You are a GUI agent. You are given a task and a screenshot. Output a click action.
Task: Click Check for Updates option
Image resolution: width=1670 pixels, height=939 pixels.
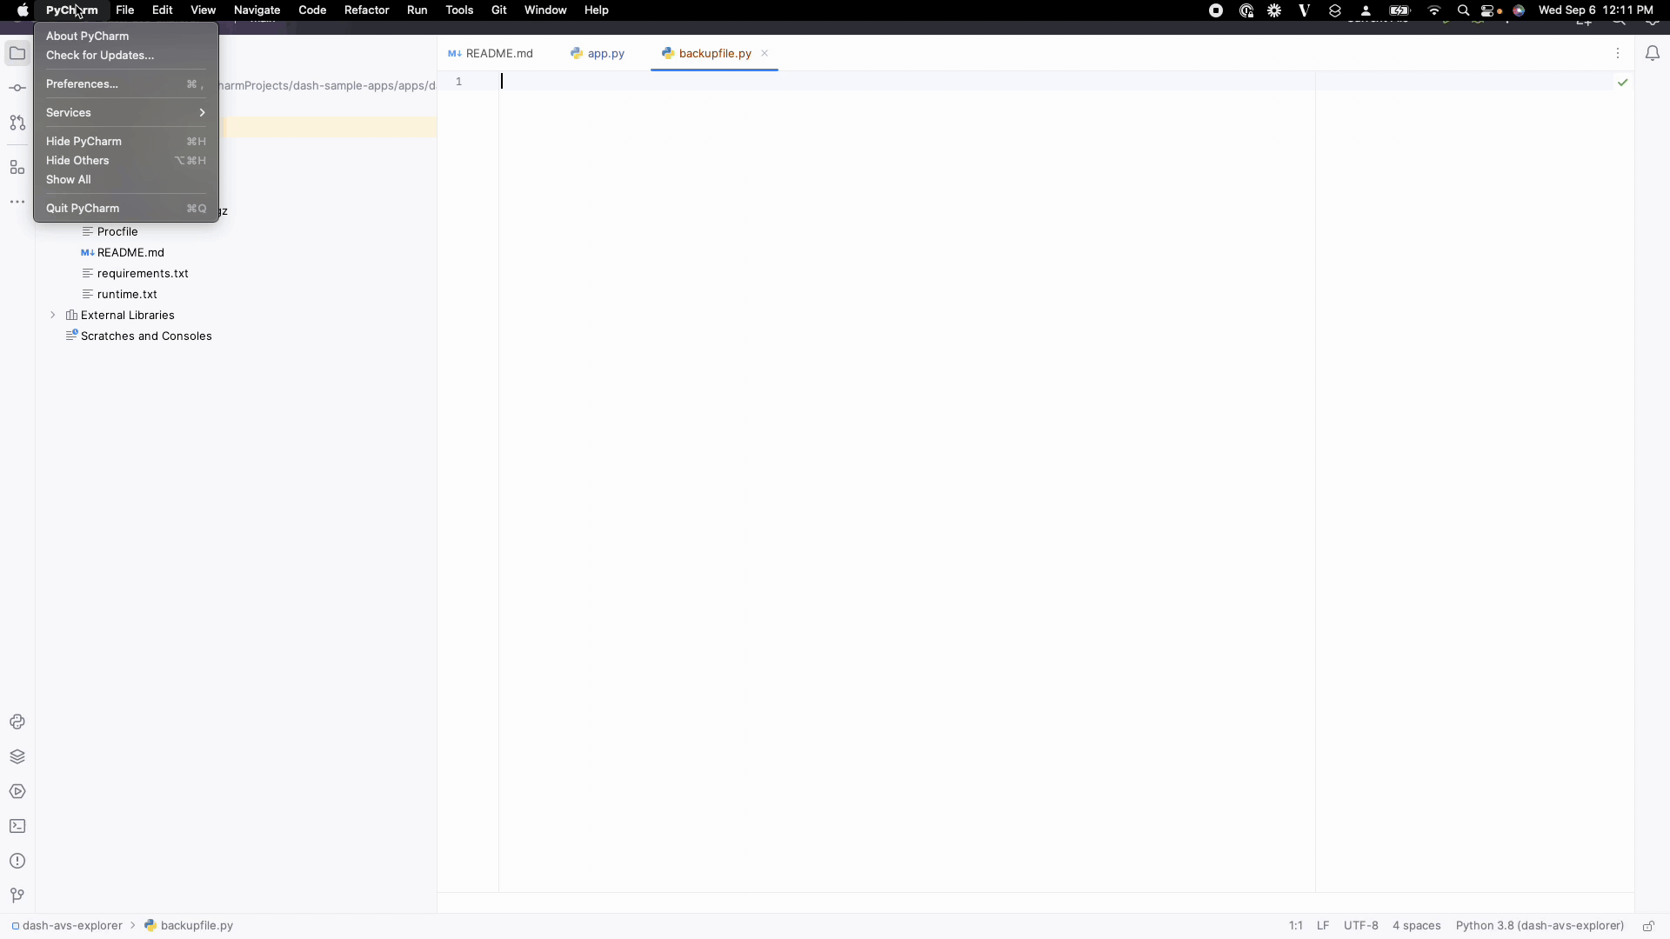click(x=100, y=54)
